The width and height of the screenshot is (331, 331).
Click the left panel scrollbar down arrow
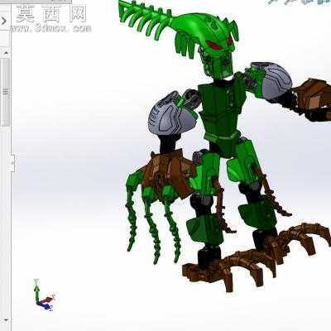pyautogui.click(x=6, y=320)
